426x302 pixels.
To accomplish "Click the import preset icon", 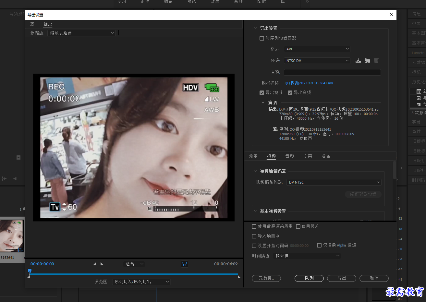I will 367,61.
